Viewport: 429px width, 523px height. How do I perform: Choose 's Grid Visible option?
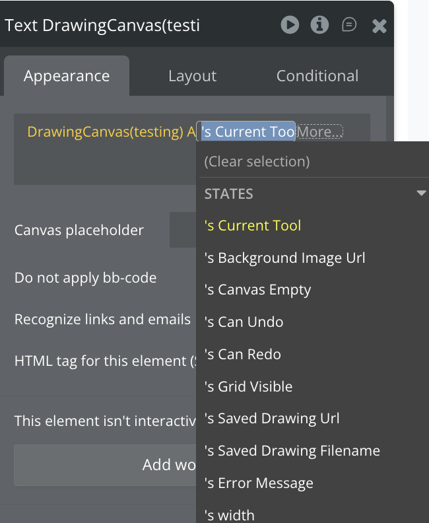248,386
